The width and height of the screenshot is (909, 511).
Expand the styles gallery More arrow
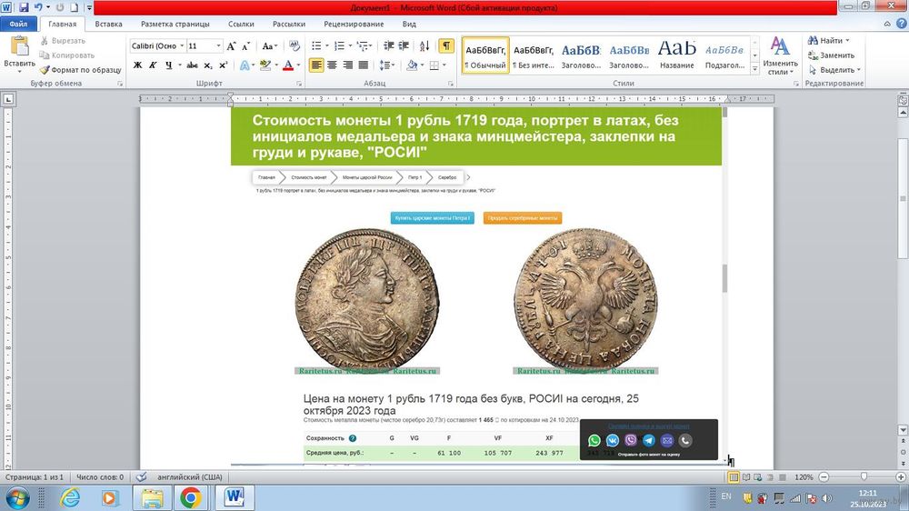coord(754,68)
